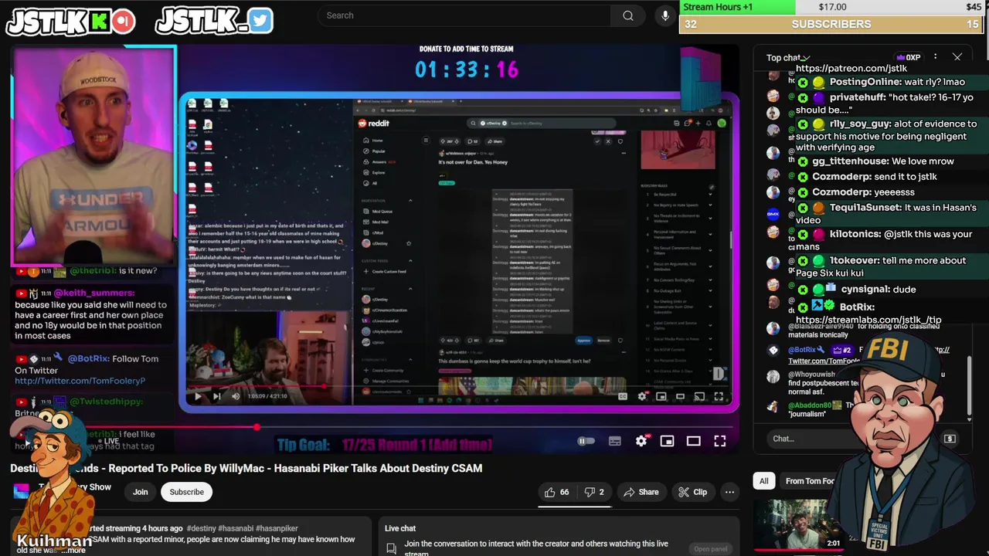The image size is (989, 556).
Task: Click the YouTube search magnifier button
Action: click(x=628, y=15)
